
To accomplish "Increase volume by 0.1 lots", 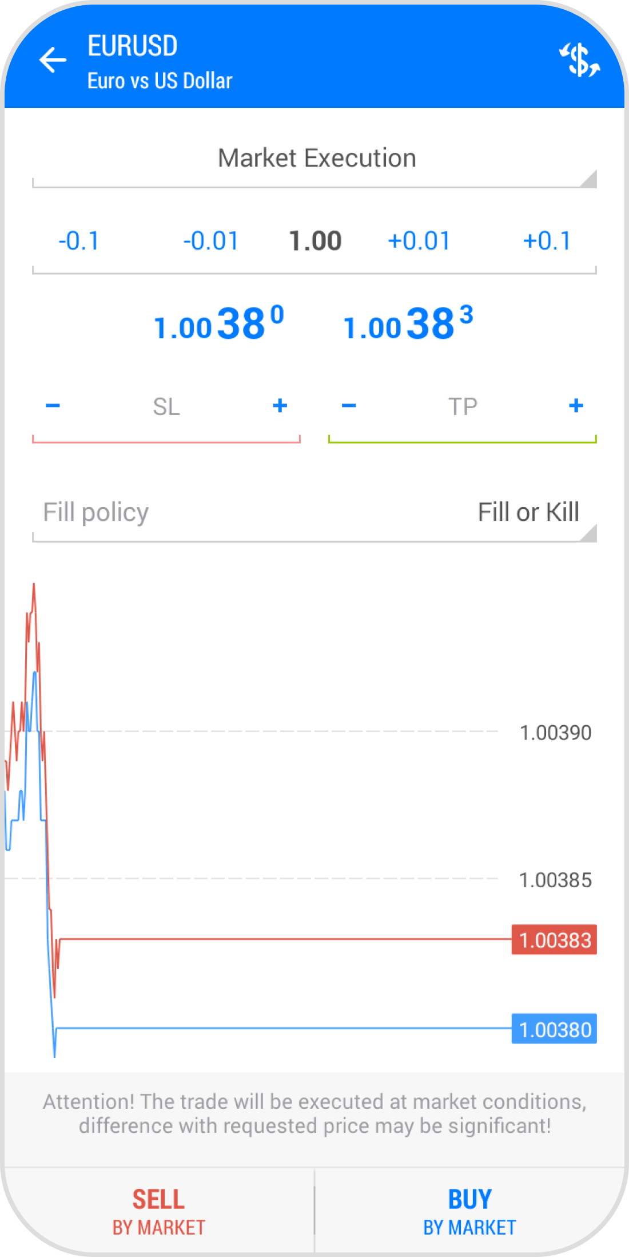I will 547,241.
